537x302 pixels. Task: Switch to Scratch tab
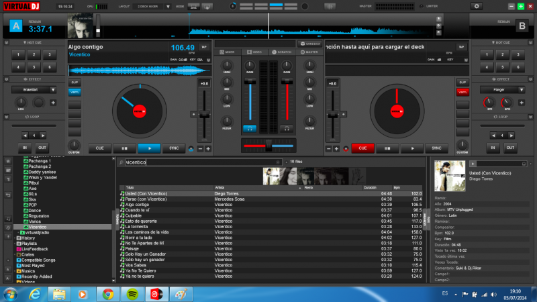tap(282, 52)
